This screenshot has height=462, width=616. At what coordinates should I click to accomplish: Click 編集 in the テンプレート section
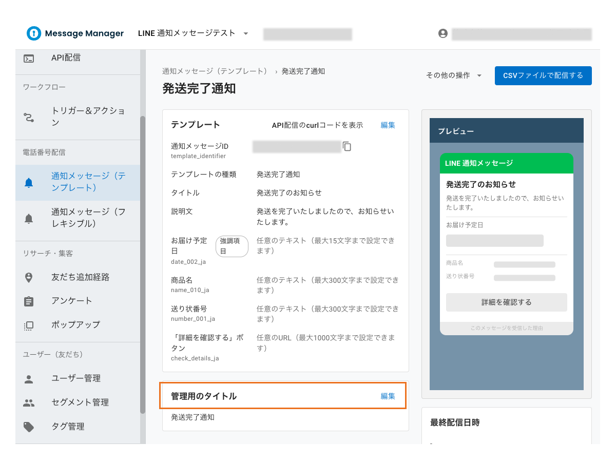coord(388,125)
